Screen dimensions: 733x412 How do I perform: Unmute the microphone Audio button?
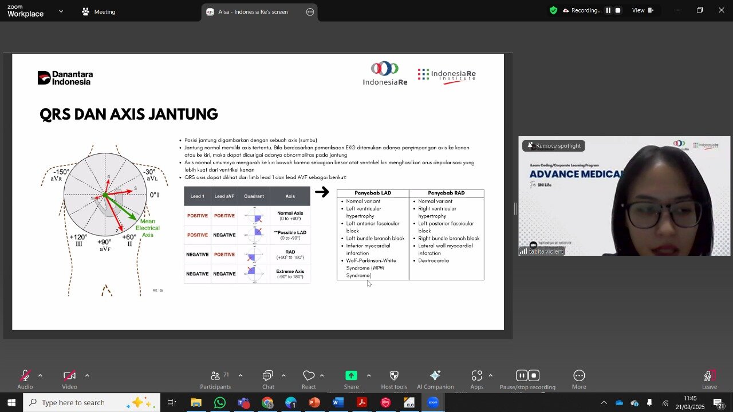(25, 376)
